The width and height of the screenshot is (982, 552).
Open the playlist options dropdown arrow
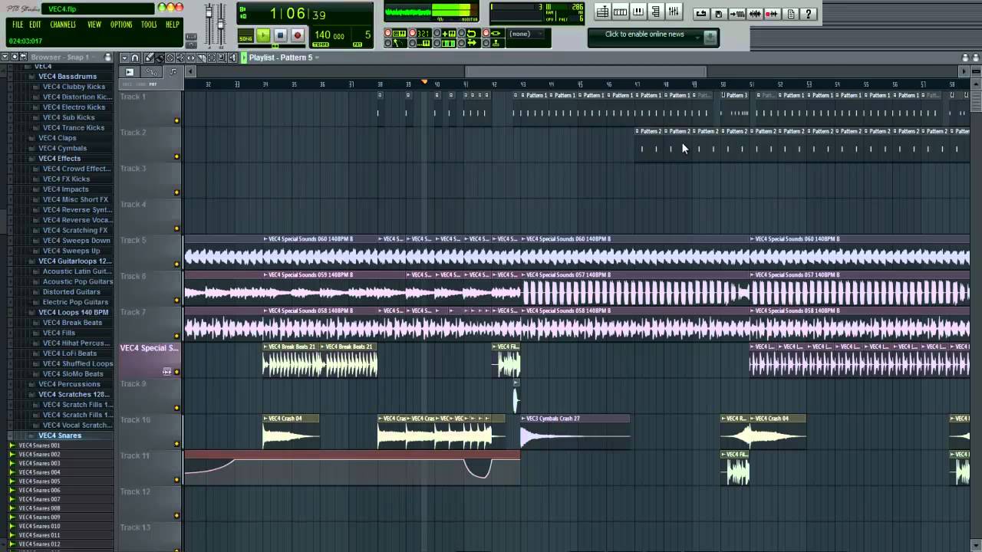[x=124, y=58]
